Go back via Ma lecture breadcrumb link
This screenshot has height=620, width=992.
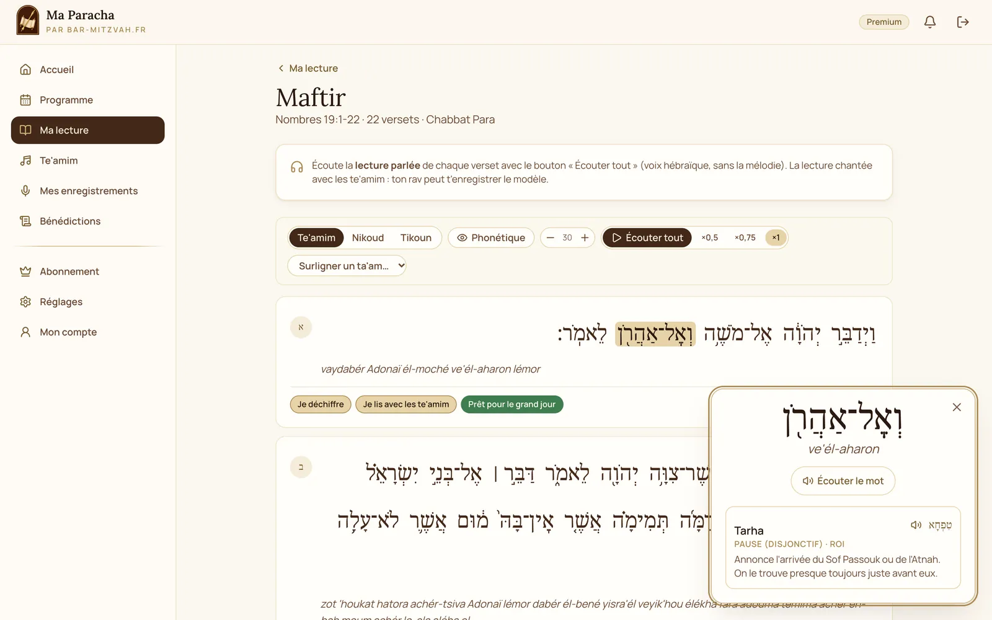(x=308, y=68)
